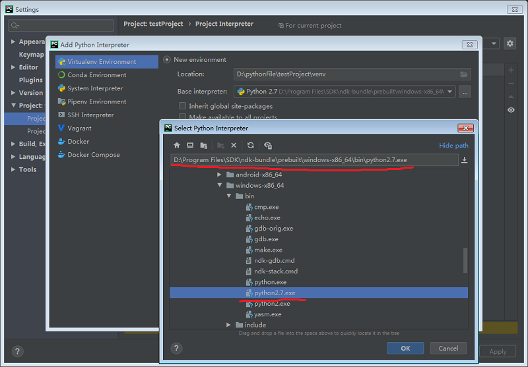
Task: Click Cancel in interpreter chooser
Action: [448, 349]
